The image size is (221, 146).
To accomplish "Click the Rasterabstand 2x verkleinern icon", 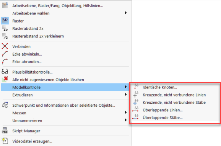I will (x=5, y=36).
